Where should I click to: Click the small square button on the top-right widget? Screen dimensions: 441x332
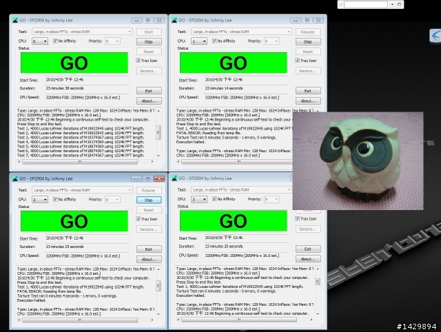point(399,4)
